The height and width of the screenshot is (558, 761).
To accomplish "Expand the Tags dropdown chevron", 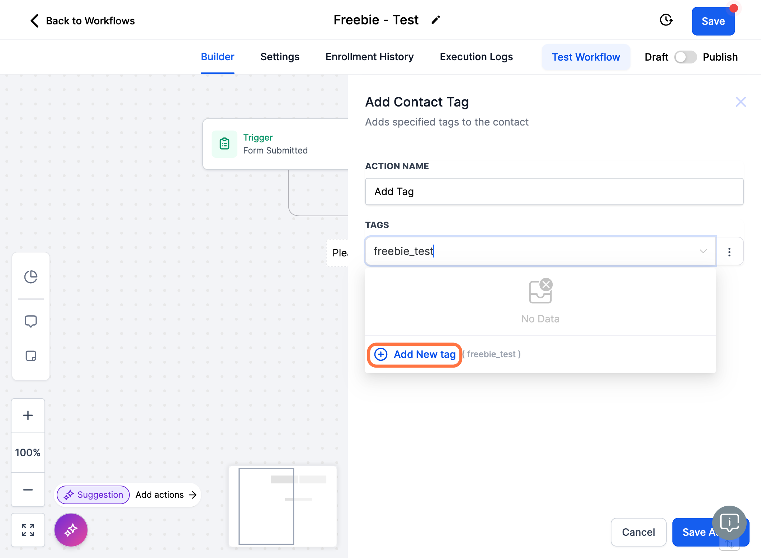I will 703,251.
